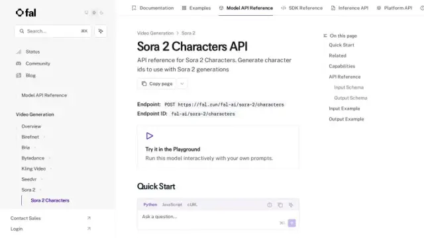The width and height of the screenshot is (424, 238).
Task: Expand the Kling Video group arrow
Action: 51,169
